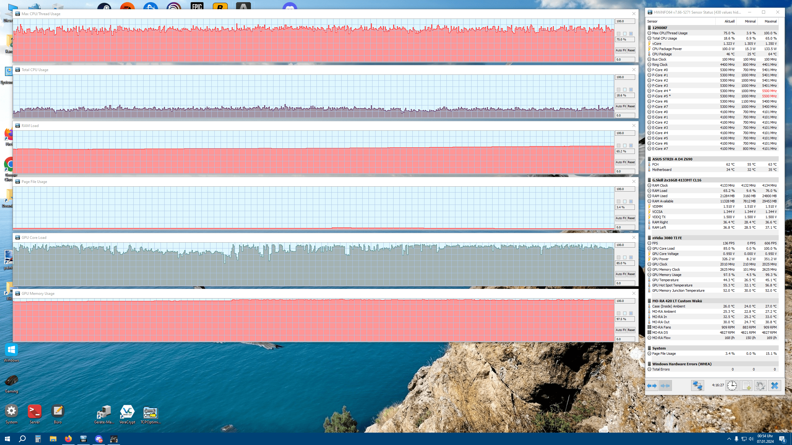Image resolution: width=792 pixels, height=445 pixels.
Task: Click Firefox in the taskbar
Action: 68,439
